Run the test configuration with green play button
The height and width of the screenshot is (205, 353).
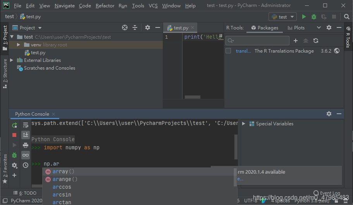[304, 17]
